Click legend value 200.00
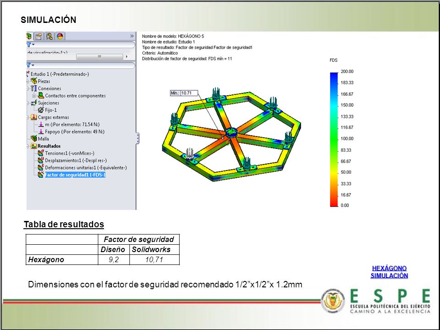Viewport: 440px width, 330px height. coord(347,71)
